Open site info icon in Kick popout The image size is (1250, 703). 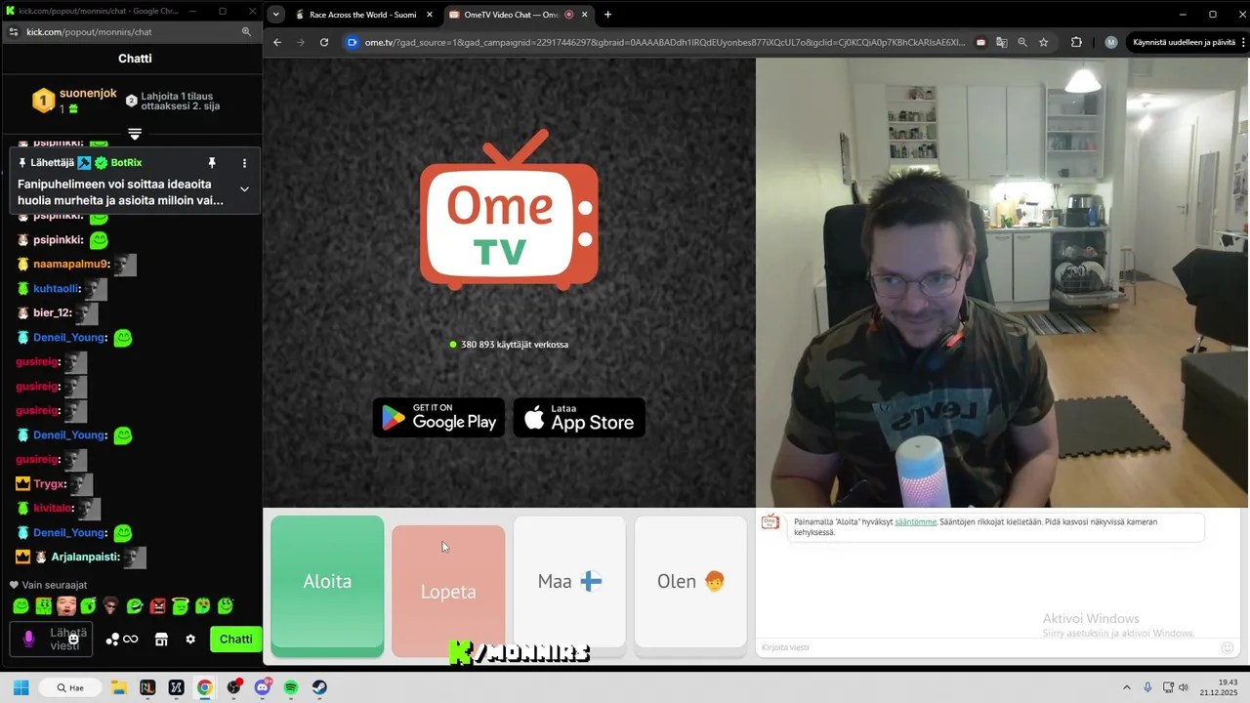(13, 32)
